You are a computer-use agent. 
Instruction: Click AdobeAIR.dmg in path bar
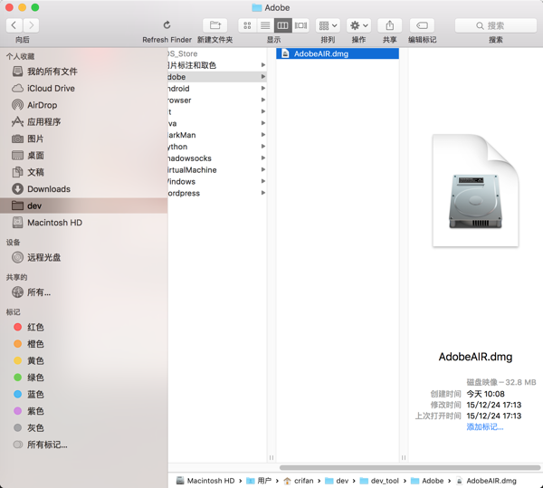point(486,481)
